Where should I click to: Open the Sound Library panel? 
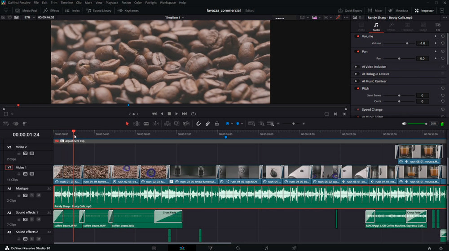[98, 11]
